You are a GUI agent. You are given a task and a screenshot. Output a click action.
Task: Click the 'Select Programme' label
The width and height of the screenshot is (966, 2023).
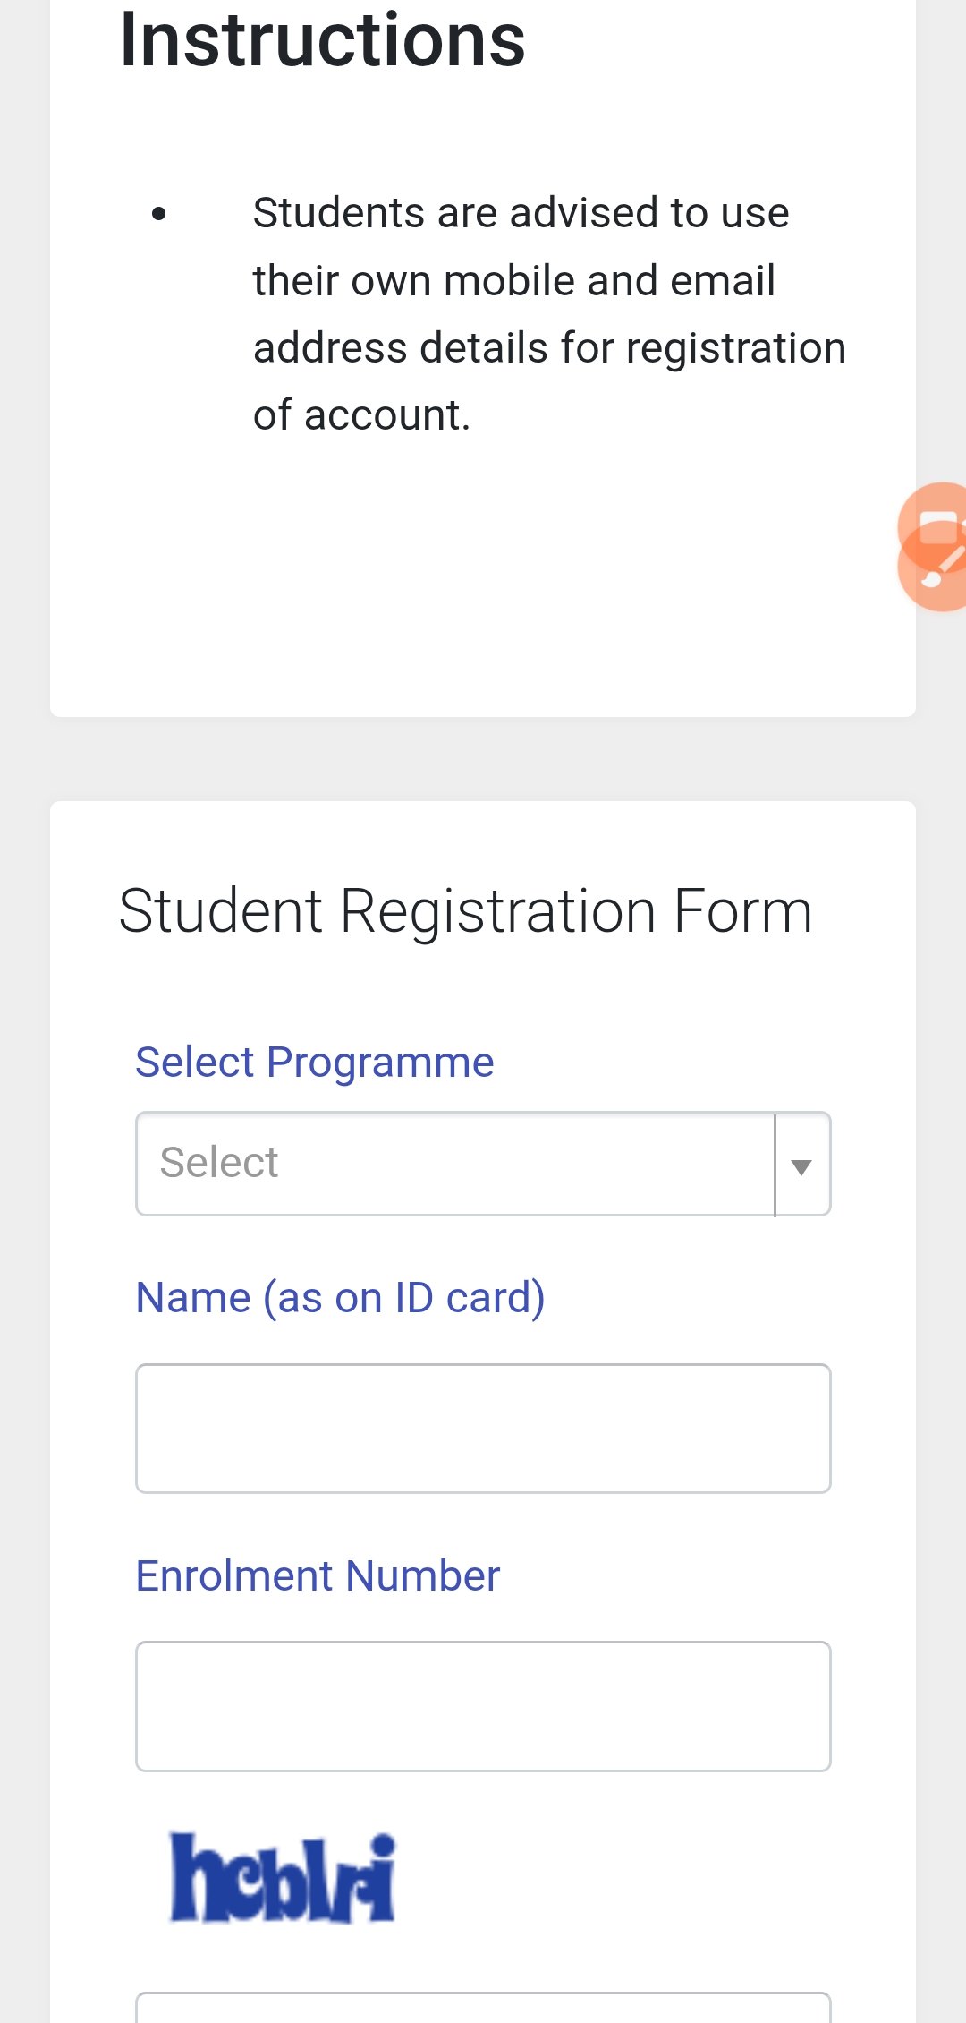tap(314, 1063)
